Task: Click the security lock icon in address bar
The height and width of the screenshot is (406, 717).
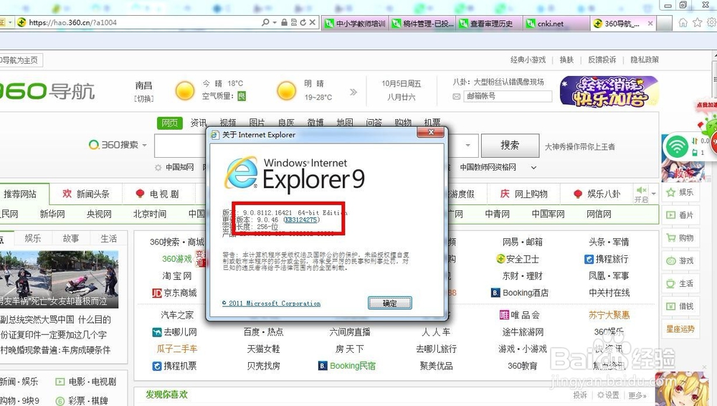Action: (x=285, y=22)
